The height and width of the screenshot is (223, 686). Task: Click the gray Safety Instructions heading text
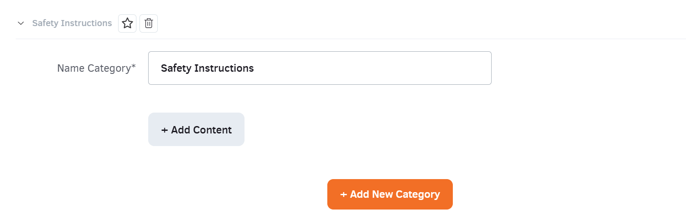tap(72, 23)
